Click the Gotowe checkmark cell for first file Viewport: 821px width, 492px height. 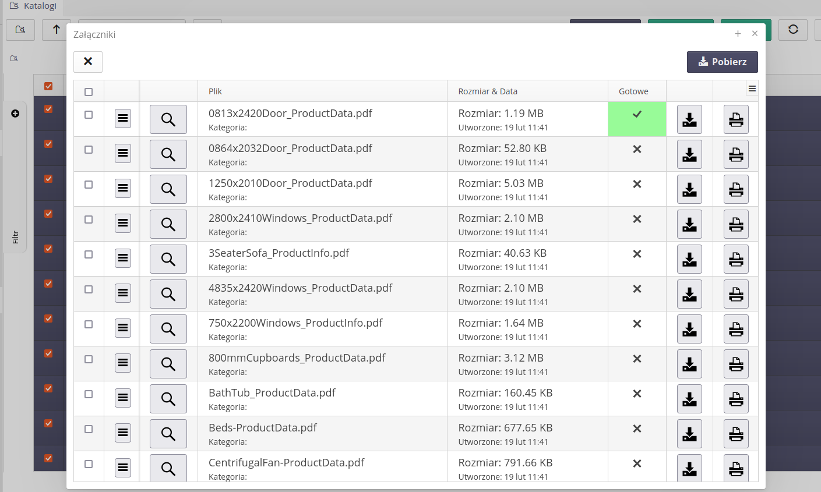click(x=637, y=115)
